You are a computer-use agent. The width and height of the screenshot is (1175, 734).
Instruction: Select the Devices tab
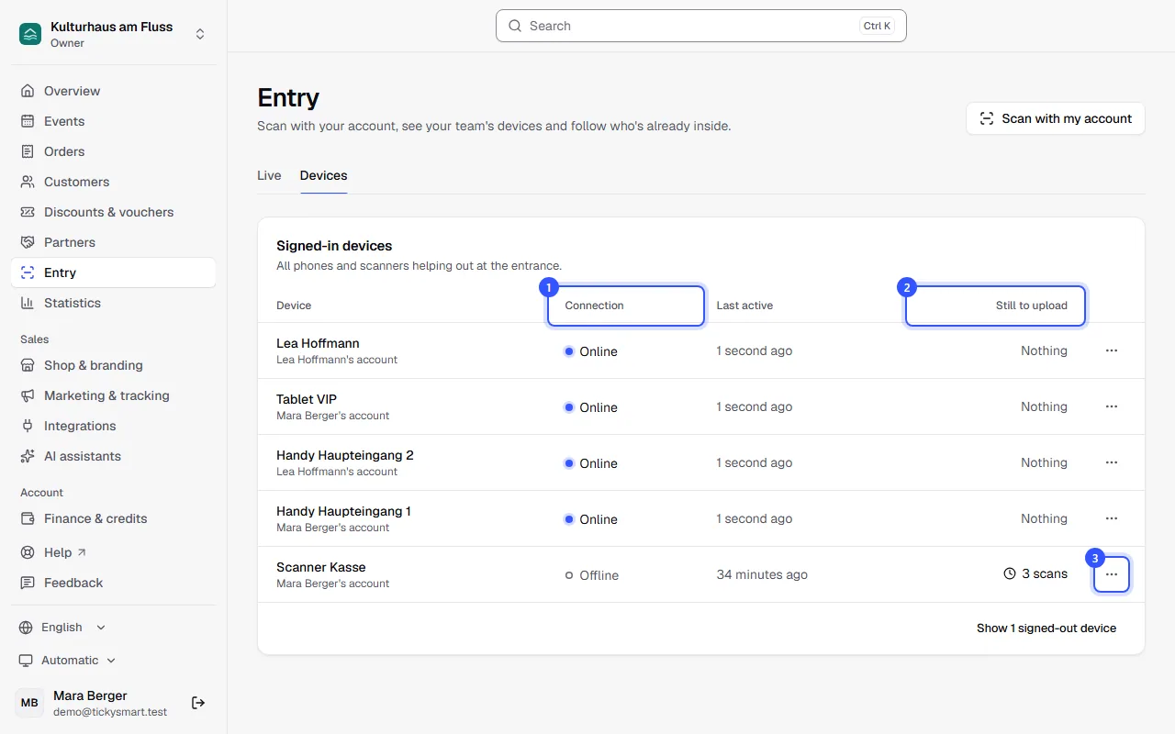(323, 175)
